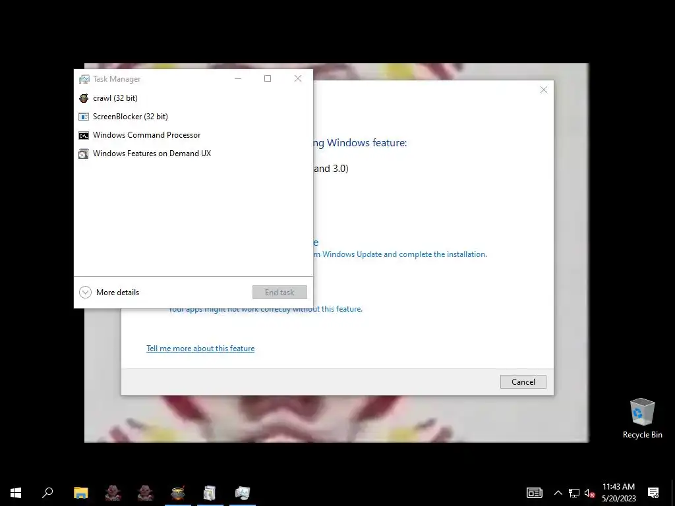675x506 pixels.
Task: Open News and interests in the taskbar
Action: [534, 493]
